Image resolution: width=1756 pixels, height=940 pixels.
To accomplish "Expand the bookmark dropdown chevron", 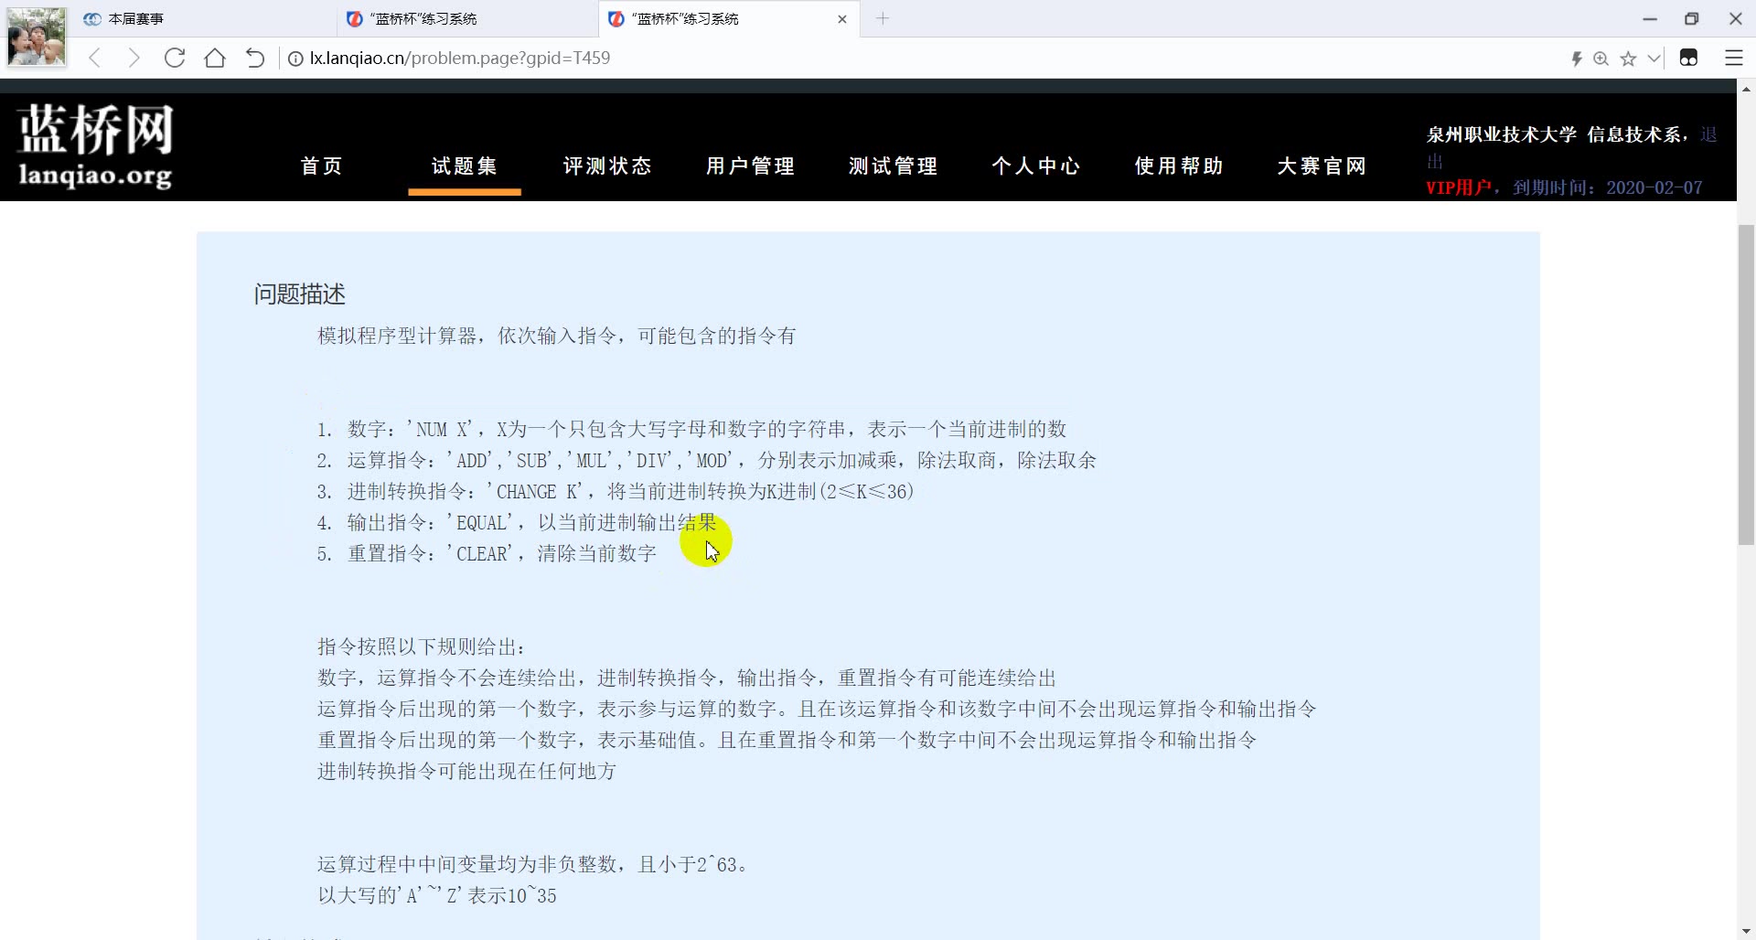I will point(1654,59).
